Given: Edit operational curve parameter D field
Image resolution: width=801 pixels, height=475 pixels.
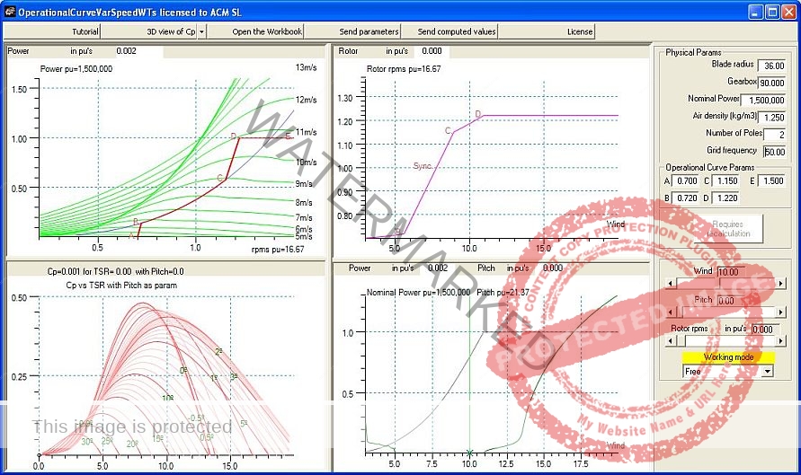Looking at the screenshot, I should click(x=725, y=198).
